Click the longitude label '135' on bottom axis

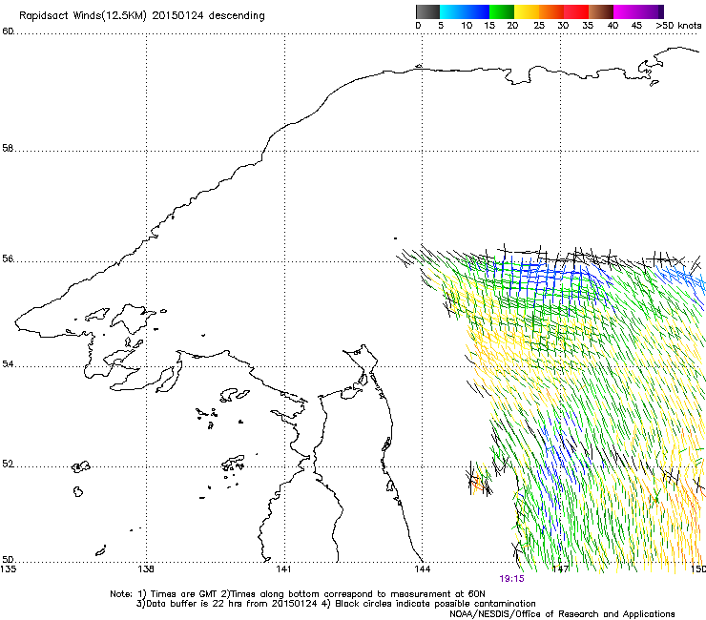click(x=8, y=569)
